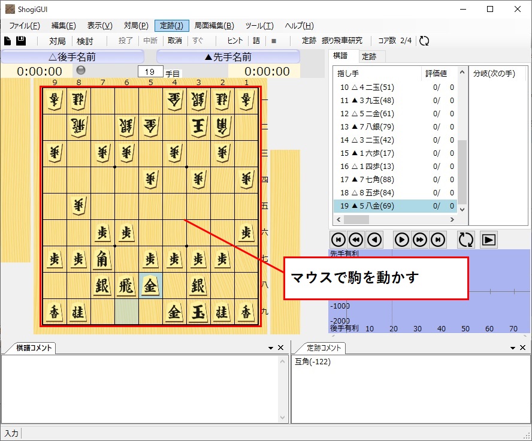The height and width of the screenshot is (441, 532).
Task: Click the 振り飛車研究 toolbar label
Action: [x=342, y=41]
